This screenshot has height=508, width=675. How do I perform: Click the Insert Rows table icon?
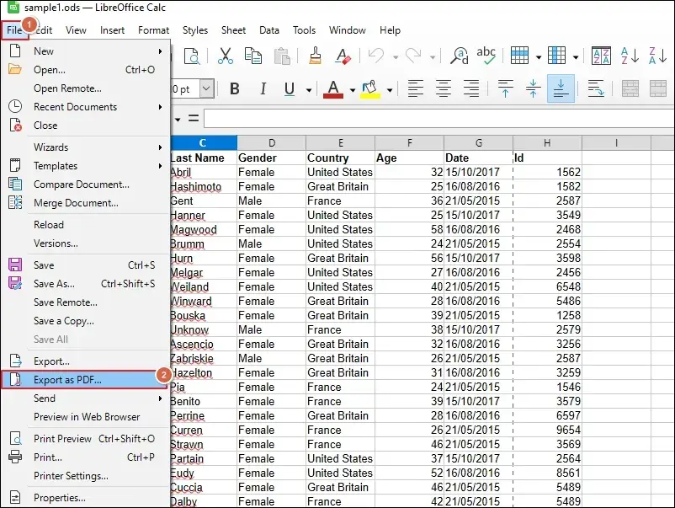click(519, 56)
